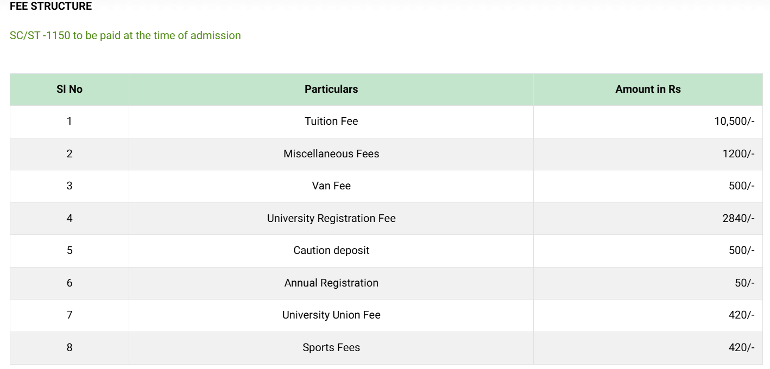The image size is (770, 369).
Task: Click the 1200/- amount
Action: coord(738,154)
